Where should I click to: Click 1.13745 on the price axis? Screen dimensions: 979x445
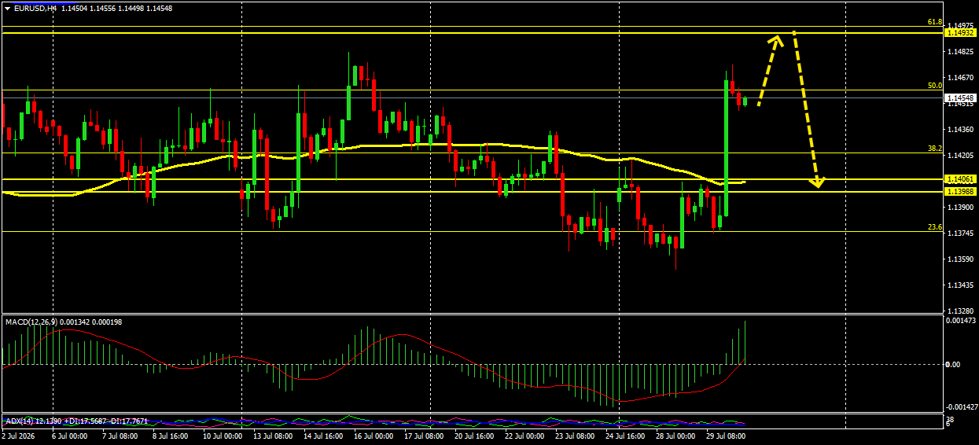click(x=961, y=234)
